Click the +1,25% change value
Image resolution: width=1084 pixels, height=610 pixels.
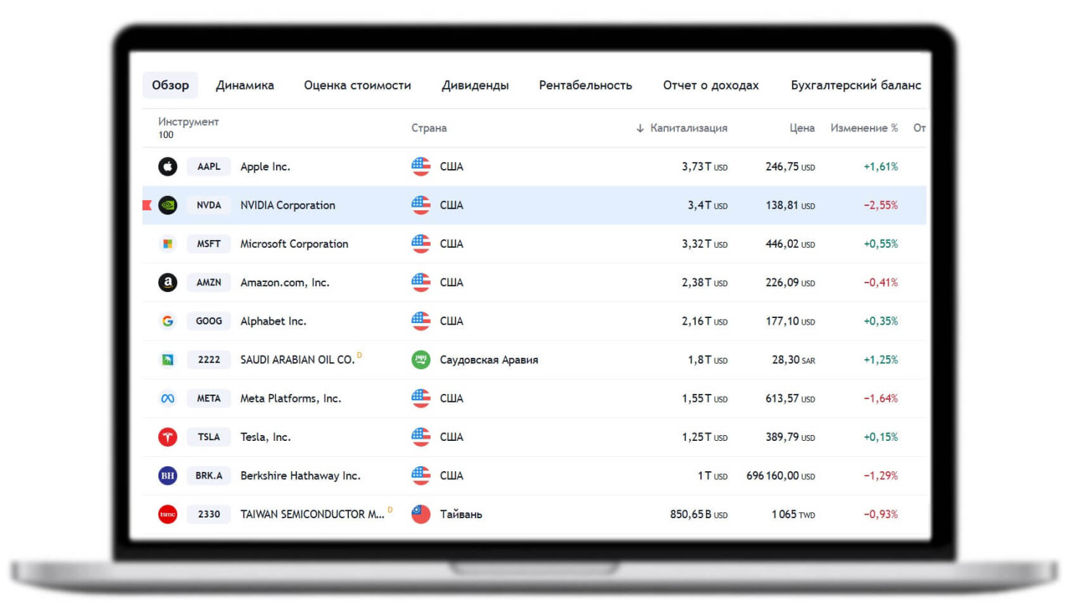coord(881,360)
